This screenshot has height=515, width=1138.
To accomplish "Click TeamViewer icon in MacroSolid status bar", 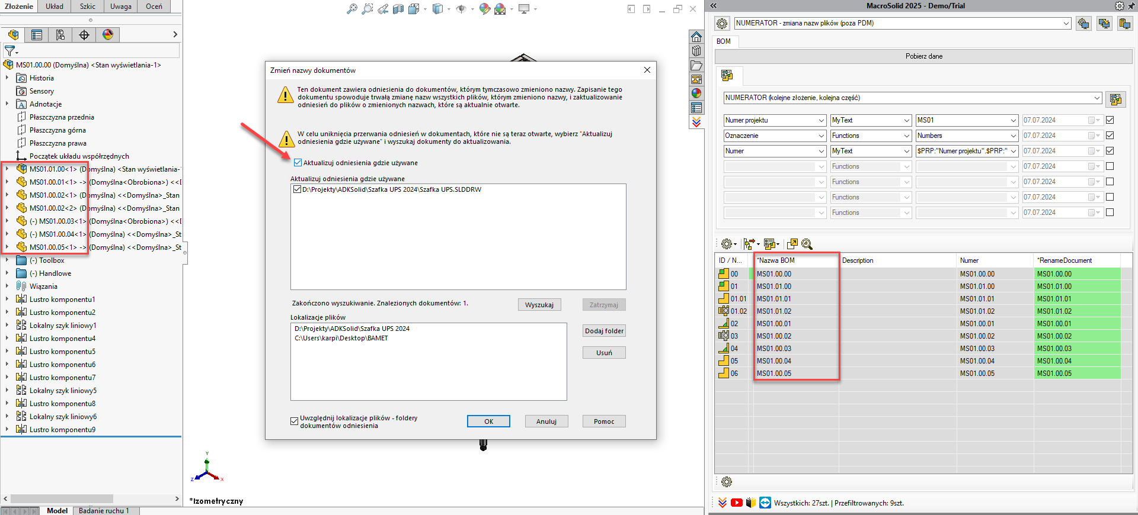I will tap(765, 503).
